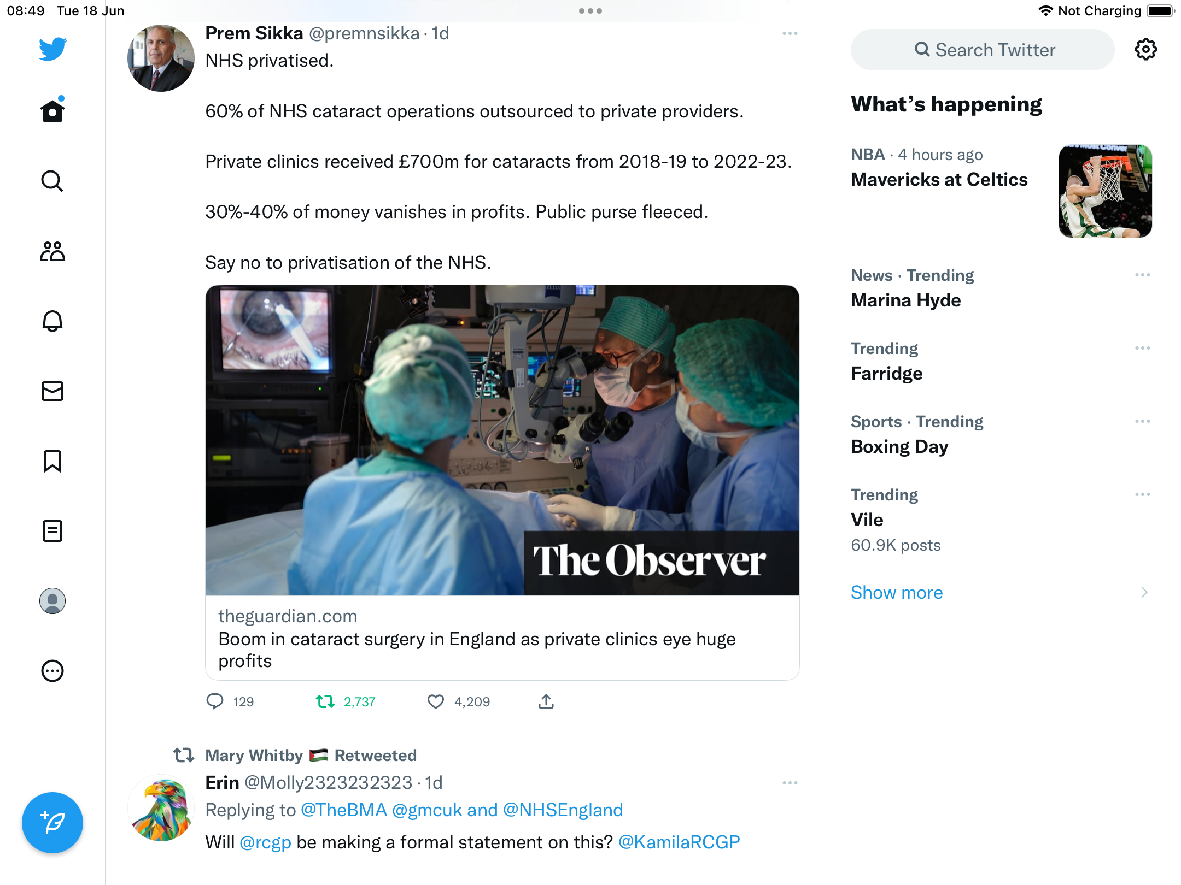Screen dimensions: 1181x885
Task: Expand trends with Show more chevron
Action: point(1144,593)
